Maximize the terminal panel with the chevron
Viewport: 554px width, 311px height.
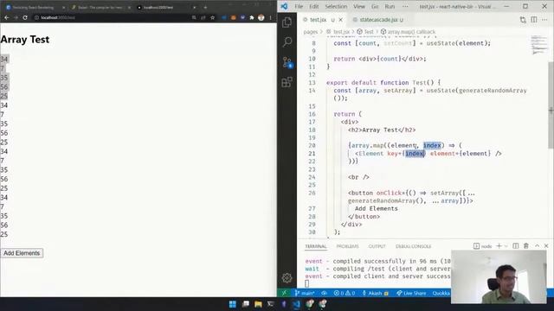pyautogui.click(x=537, y=245)
